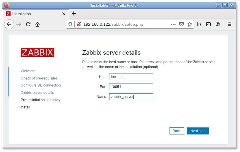Click the Host label
The height and width of the screenshot is (152, 240).
click(102, 77)
